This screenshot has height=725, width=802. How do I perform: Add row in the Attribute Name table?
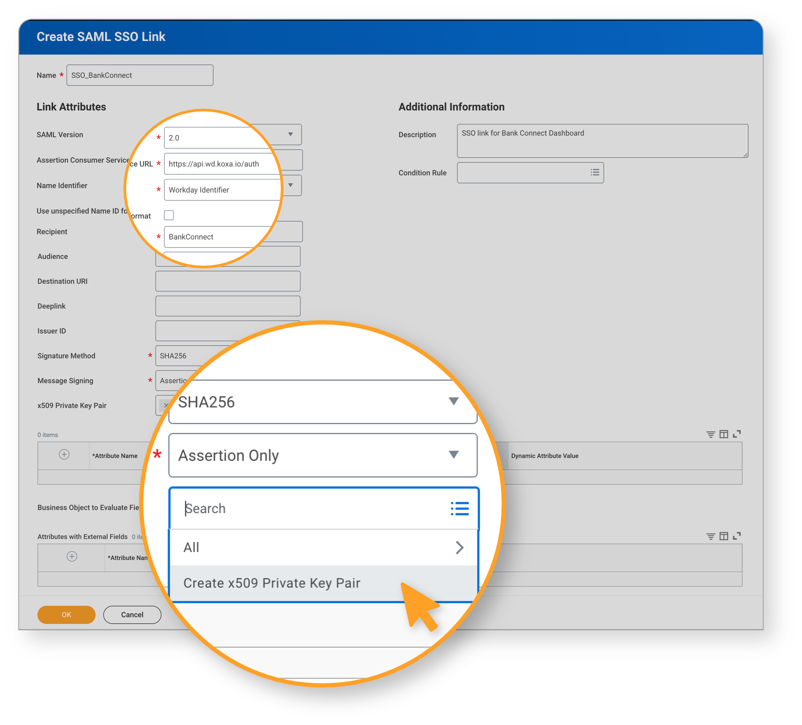tap(64, 454)
